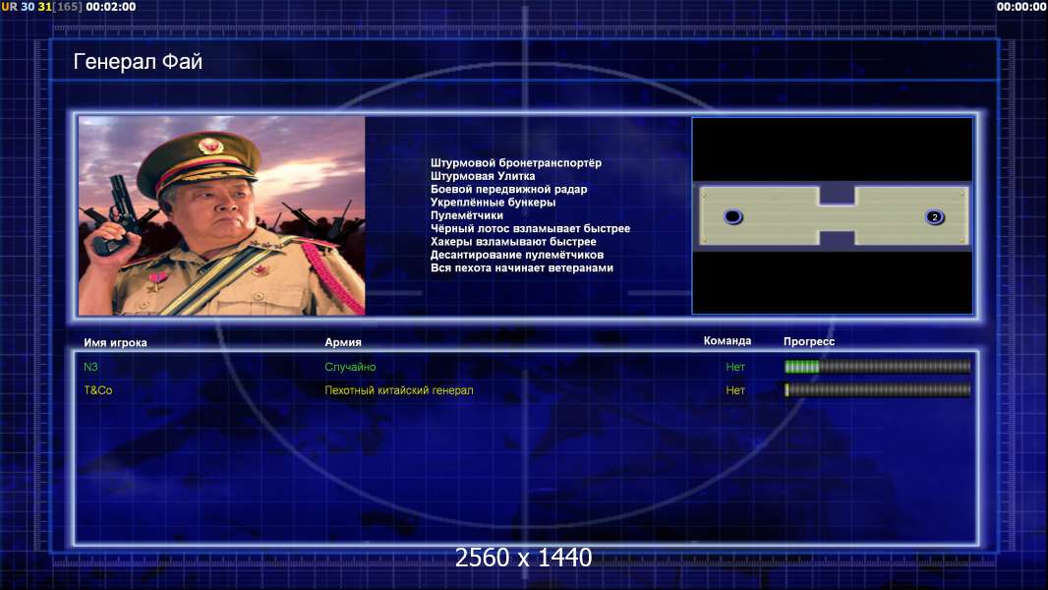
Task: Click the N3 loading progress bar
Action: click(x=878, y=366)
